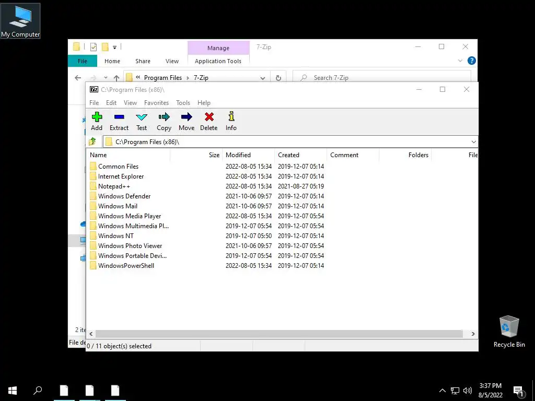Viewport: 535px width, 401px height.
Task: Open the Help menu
Action: tap(204, 103)
